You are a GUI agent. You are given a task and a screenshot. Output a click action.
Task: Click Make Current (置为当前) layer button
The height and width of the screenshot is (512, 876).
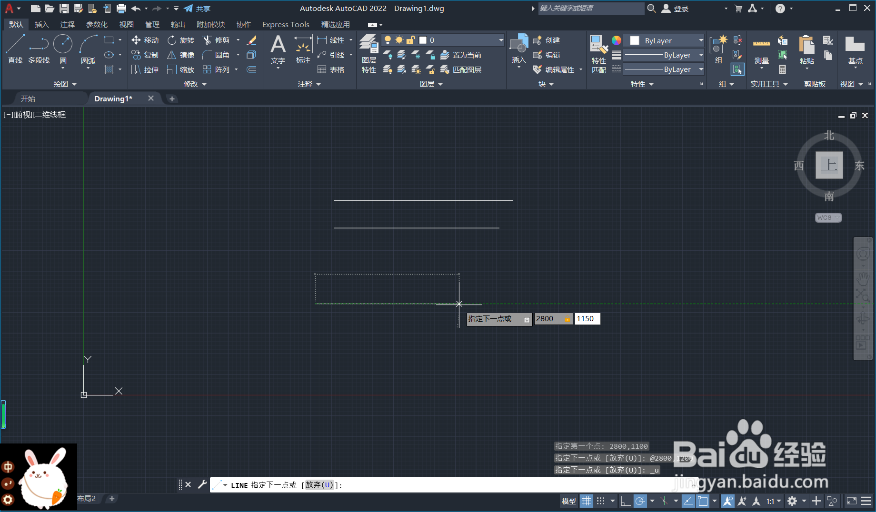(x=461, y=55)
